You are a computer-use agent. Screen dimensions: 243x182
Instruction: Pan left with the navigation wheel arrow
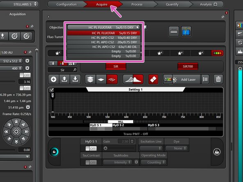6,132
